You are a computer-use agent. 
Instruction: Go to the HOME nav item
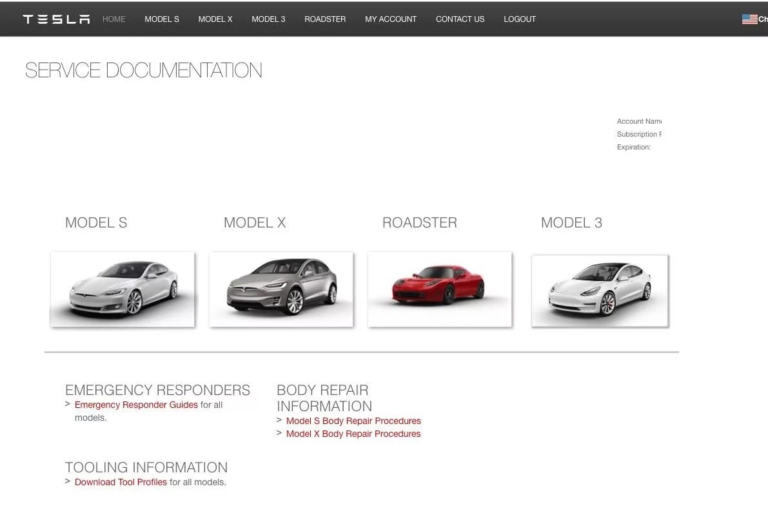[x=113, y=19]
